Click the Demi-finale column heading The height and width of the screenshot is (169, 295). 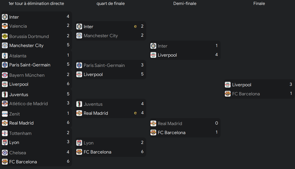(185, 3)
